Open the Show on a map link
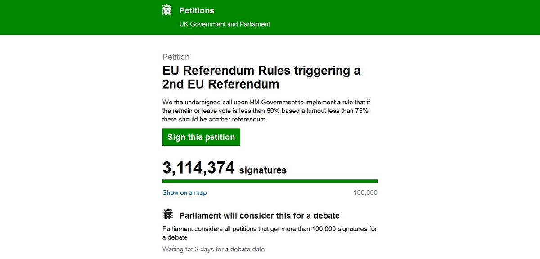The width and height of the screenshot is (540, 259). coord(184,193)
